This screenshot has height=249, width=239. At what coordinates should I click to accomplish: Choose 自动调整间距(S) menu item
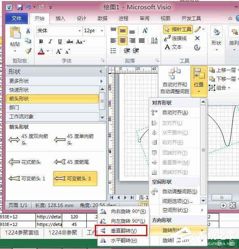(x=175, y=192)
